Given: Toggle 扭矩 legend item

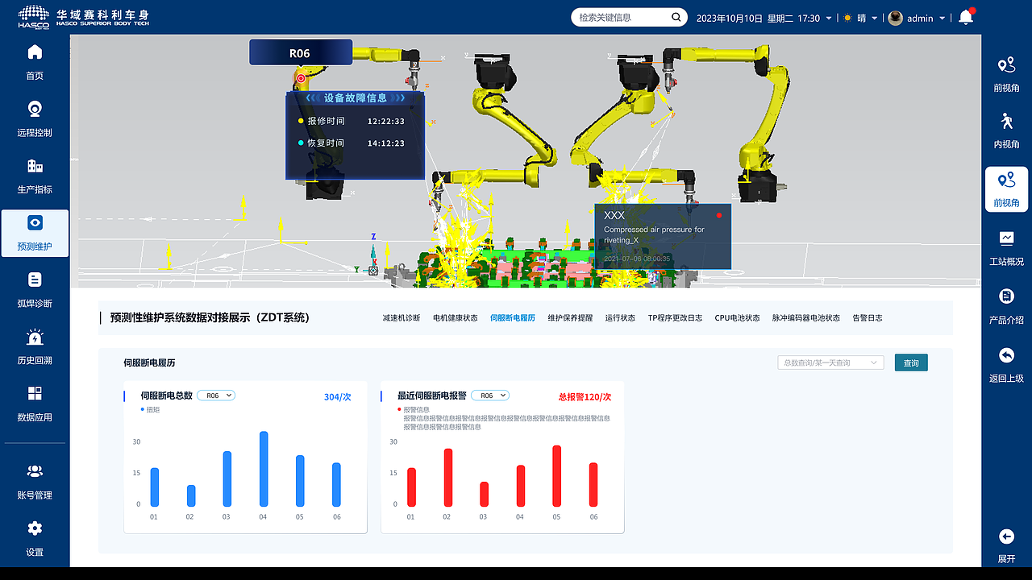Looking at the screenshot, I should [x=151, y=409].
